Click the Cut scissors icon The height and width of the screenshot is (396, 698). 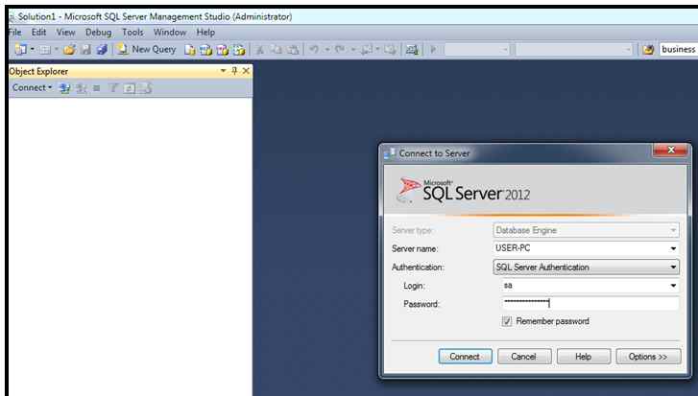(259, 50)
